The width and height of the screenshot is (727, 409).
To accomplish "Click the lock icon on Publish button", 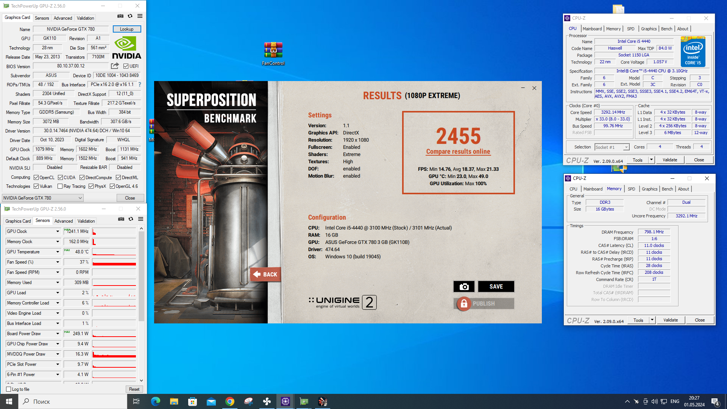I will (x=464, y=304).
